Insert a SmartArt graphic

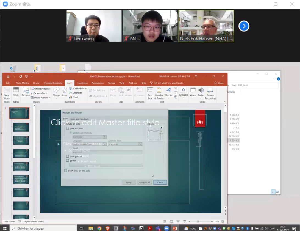[x=75, y=93]
